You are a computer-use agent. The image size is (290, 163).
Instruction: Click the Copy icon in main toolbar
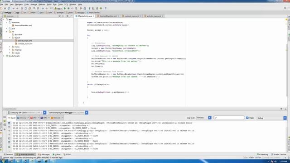26,8
